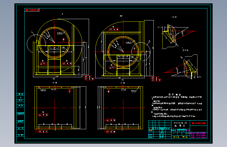Click parallelism tolerance frame referencing D, bottom-right view
227x147 pixels.
coord(111,132)
